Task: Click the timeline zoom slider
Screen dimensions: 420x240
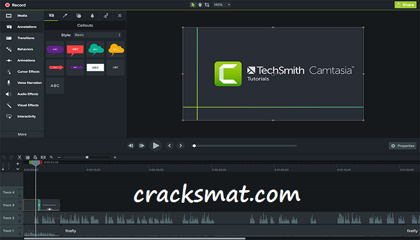Action: click(87, 157)
